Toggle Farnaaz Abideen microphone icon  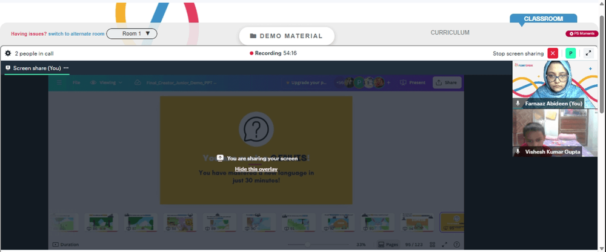518,104
